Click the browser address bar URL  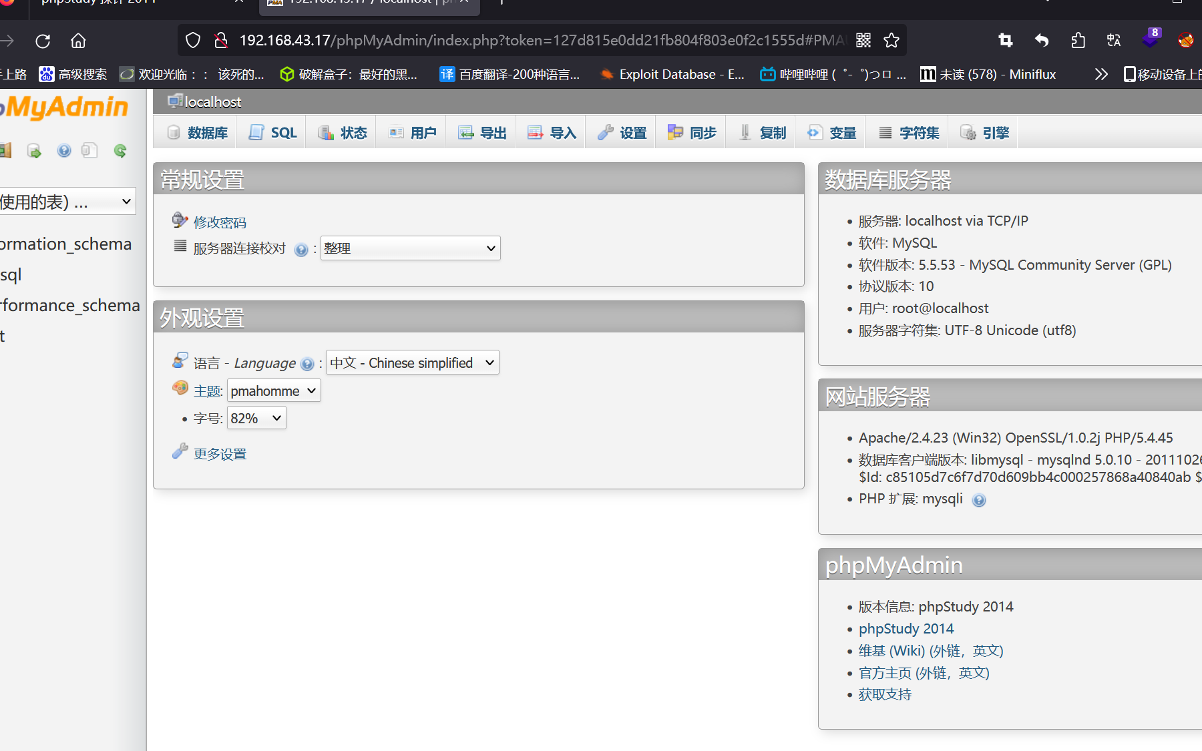pos(542,40)
